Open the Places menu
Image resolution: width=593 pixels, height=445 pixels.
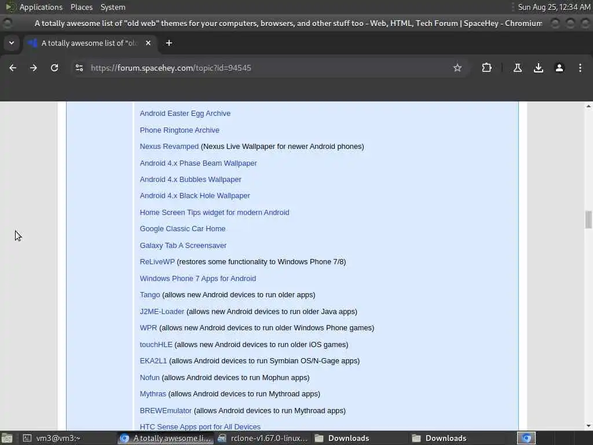coord(82,7)
